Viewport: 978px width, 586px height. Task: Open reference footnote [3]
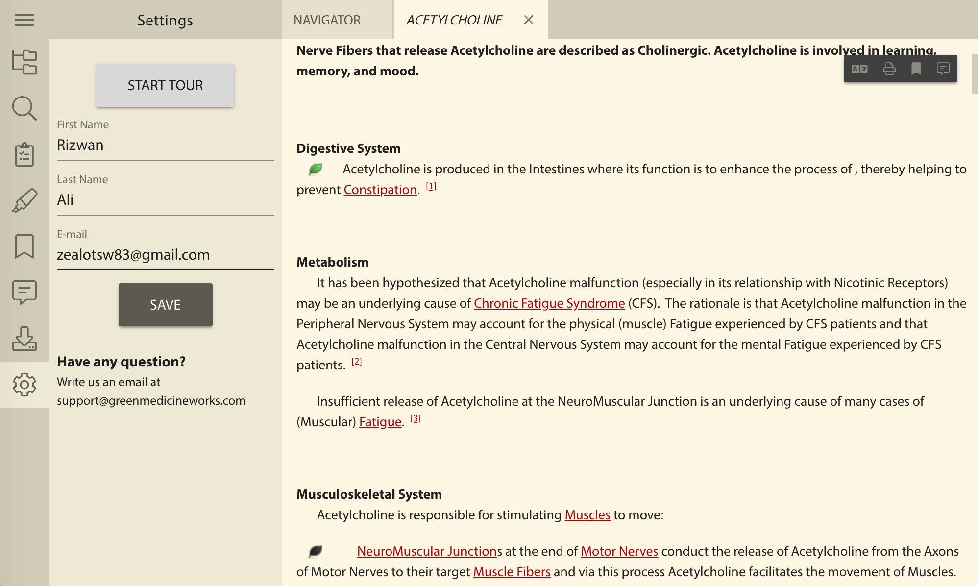416,418
